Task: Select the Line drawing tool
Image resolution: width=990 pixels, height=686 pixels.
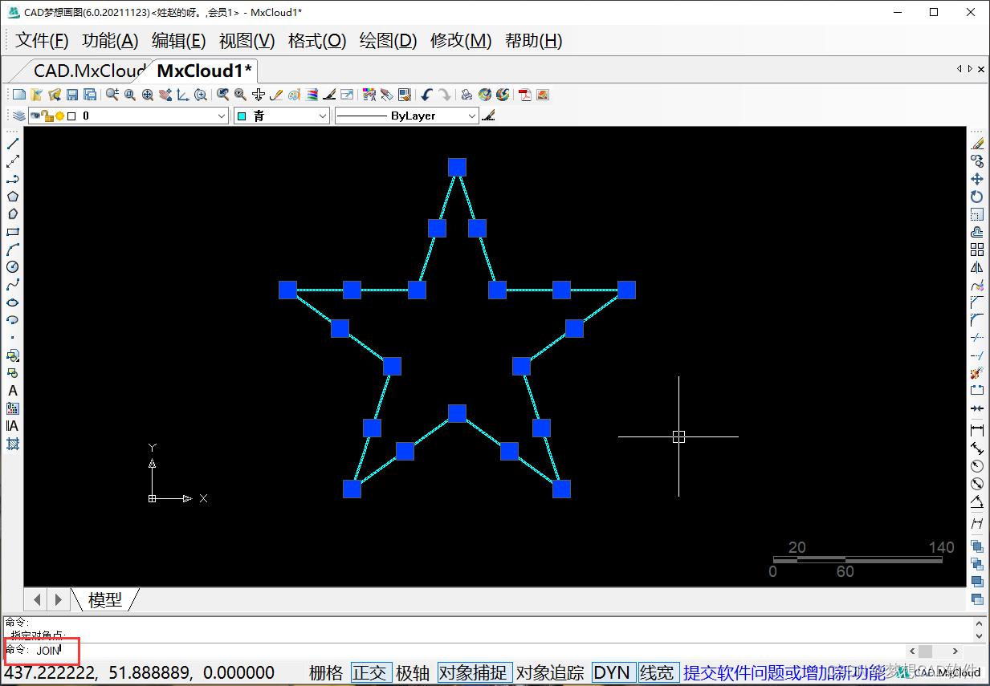Action: coord(13,144)
